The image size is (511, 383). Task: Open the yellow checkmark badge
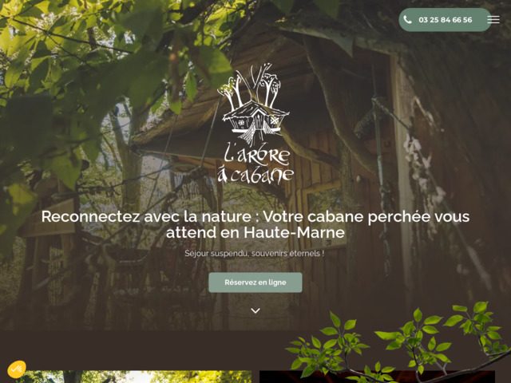16,369
